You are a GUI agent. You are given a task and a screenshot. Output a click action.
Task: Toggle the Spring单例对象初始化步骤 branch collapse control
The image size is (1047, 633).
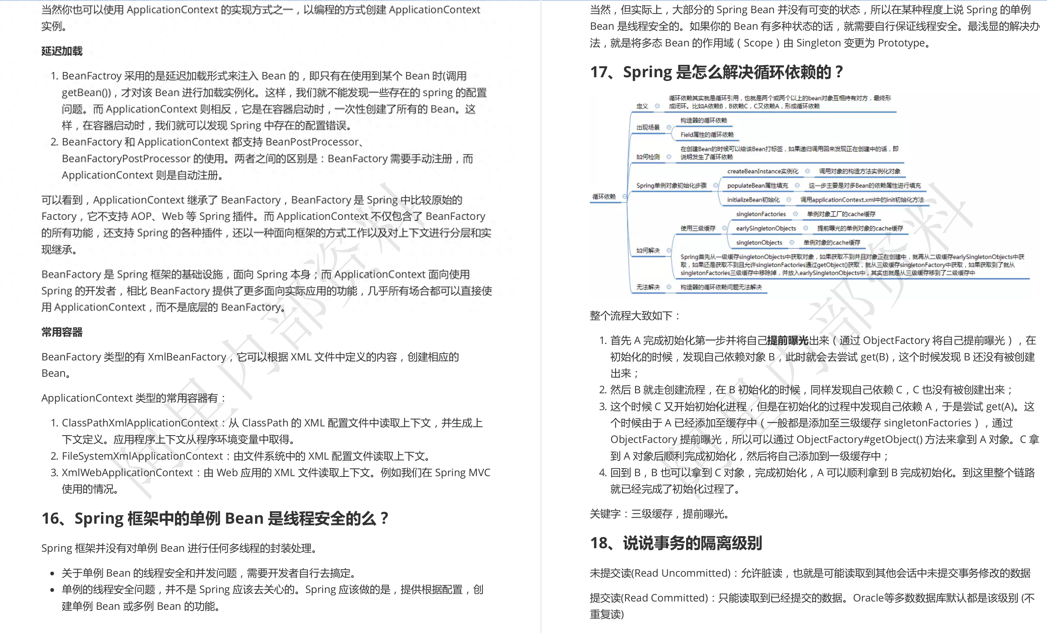click(x=716, y=186)
